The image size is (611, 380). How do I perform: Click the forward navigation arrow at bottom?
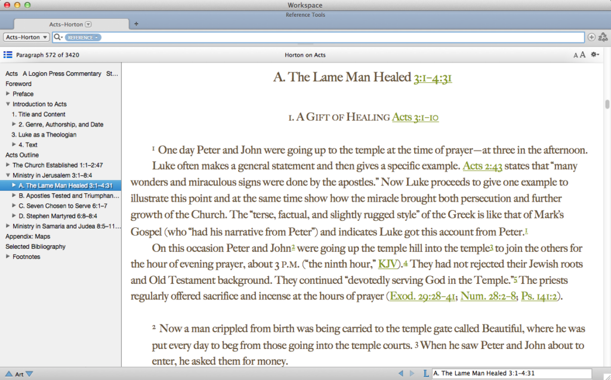pos(412,373)
